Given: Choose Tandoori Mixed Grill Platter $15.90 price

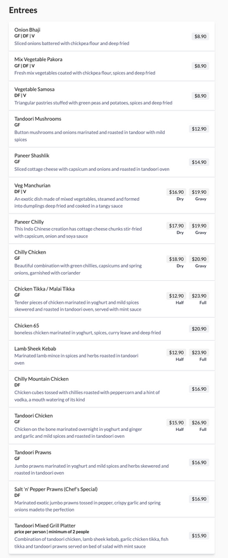Looking at the screenshot, I should (x=199, y=536).
